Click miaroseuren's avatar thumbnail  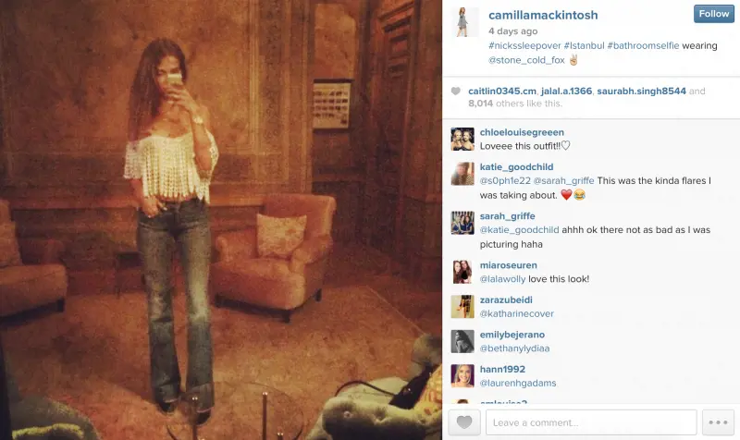pos(462,272)
